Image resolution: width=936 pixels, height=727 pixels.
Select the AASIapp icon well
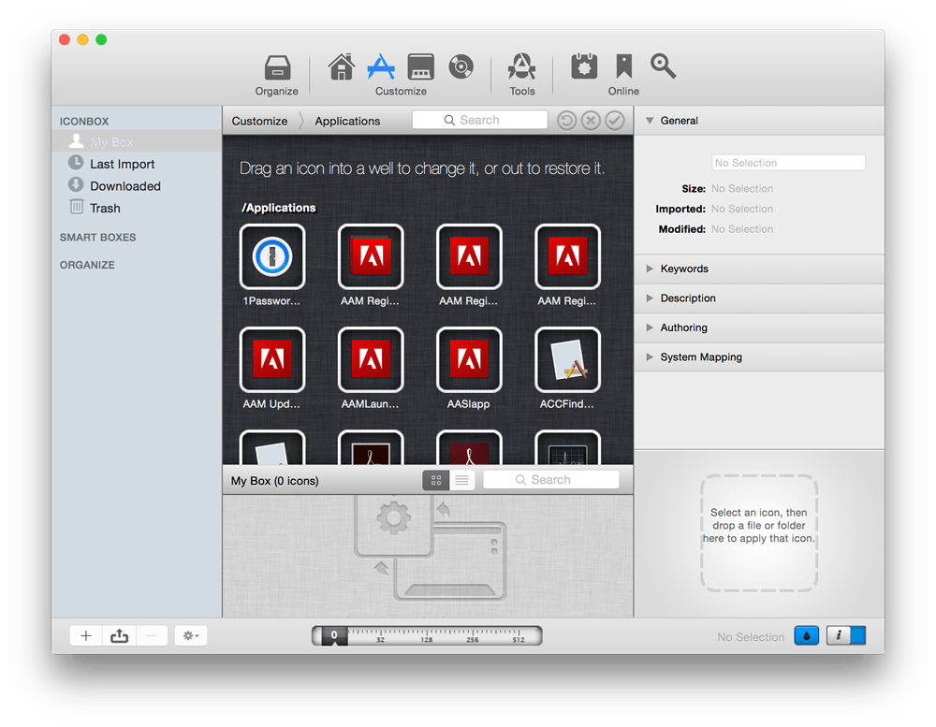[x=469, y=359]
